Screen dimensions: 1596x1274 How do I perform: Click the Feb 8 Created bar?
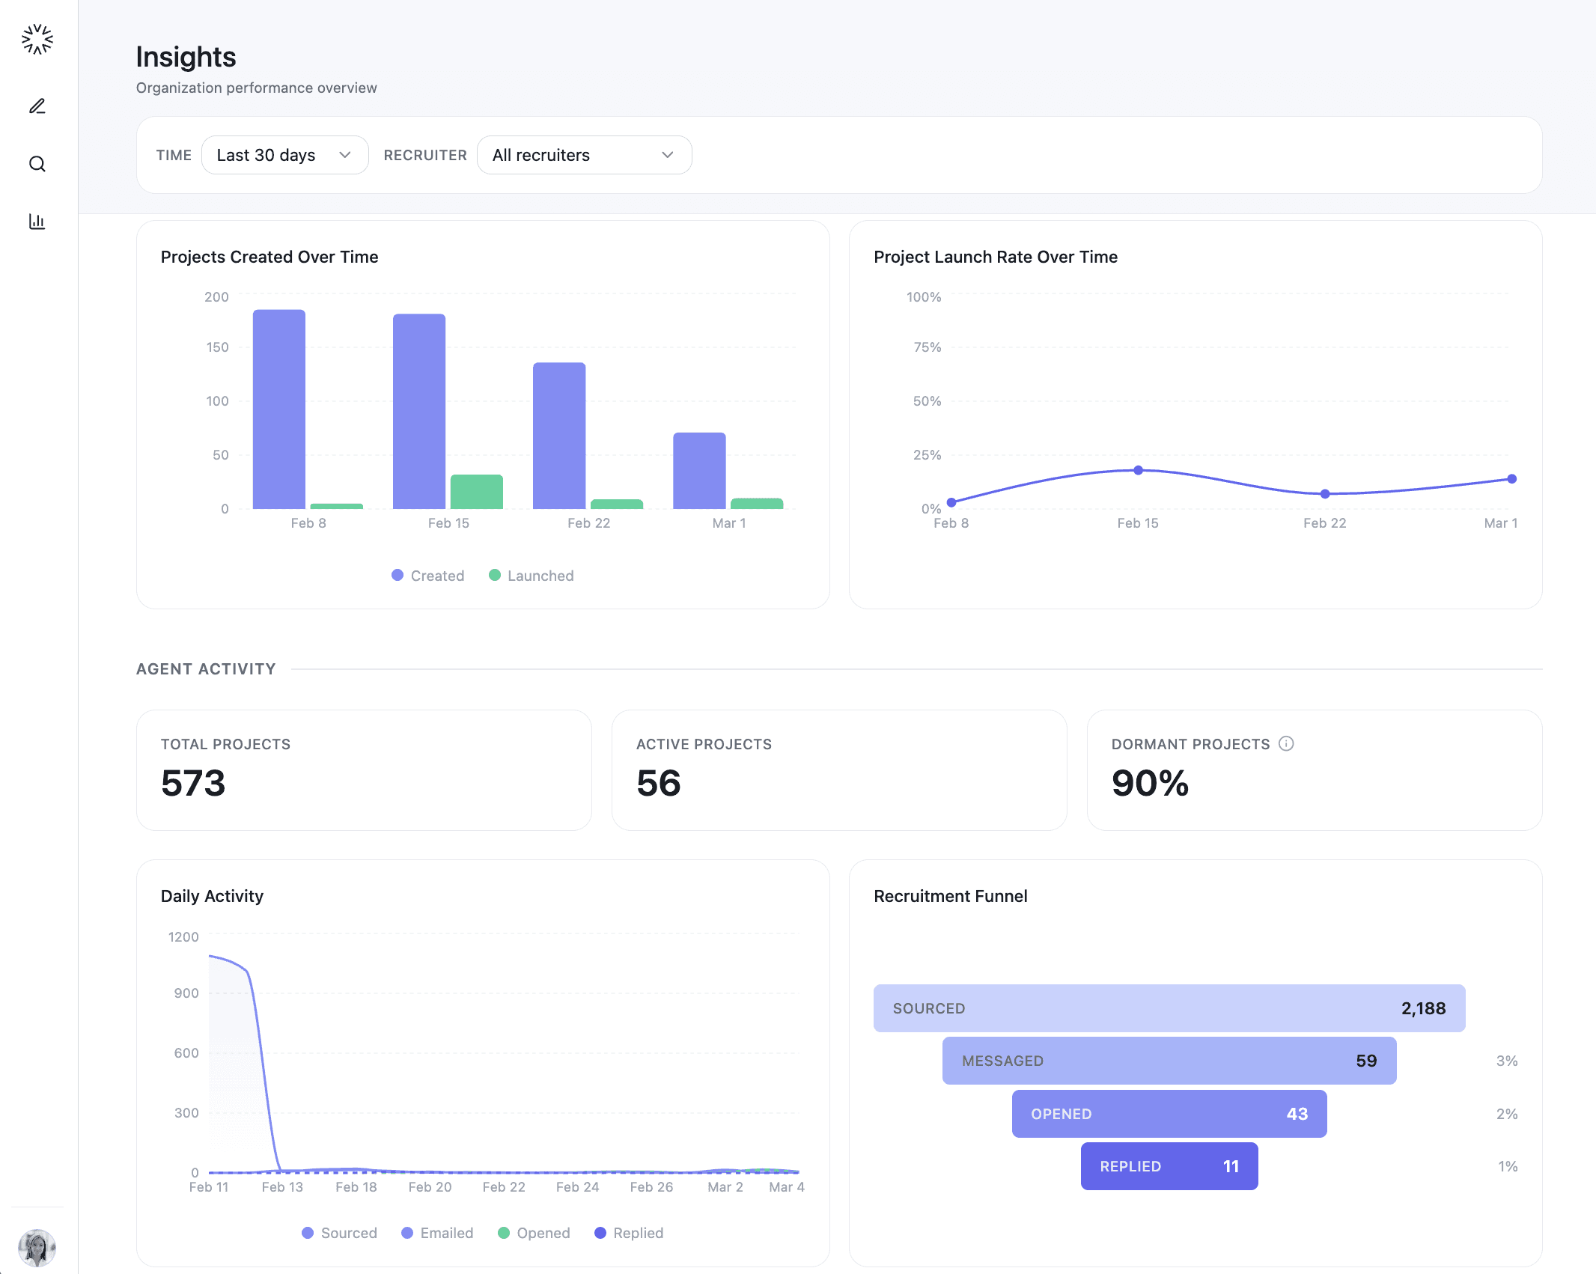pyautogui.click(x=279, y=409)
